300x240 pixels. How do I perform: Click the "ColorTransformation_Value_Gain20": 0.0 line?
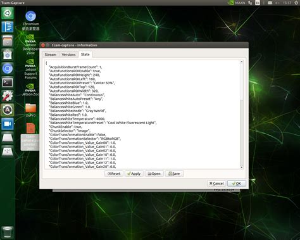82,167
